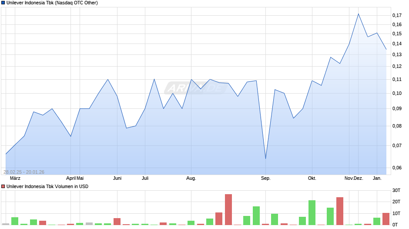Viewport: 409px width, 229px height.
Task: Click the 'Nov.' axis label
Action: pyautogui.click(x=349, y=178)
